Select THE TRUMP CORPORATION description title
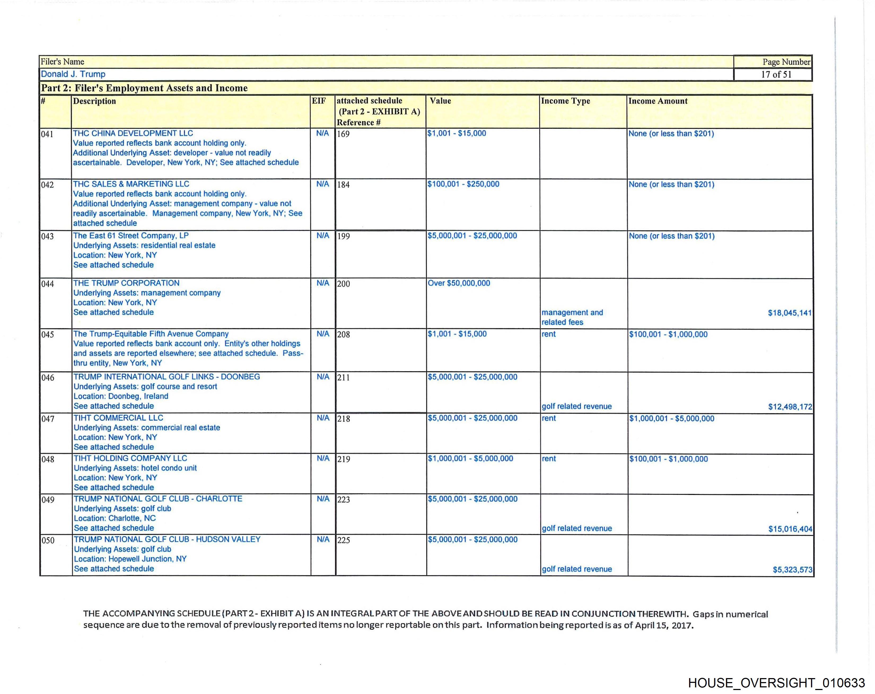 pos(126,283)
